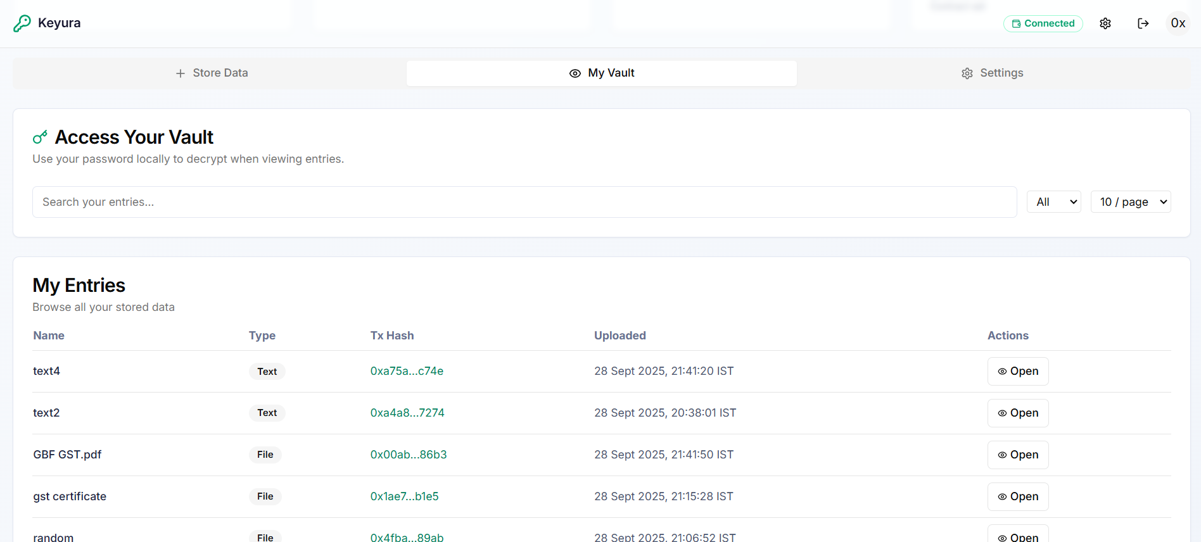This screenshot has height=542, width=1201.
Task: Click the entry name text2
Action: click(x=46, y=413)
